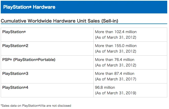Click the 'PSP® (PlayStation®Portable)' row label
The height and width of the screenshot is (109, 169).
pyautogui.click(x=29, y=60)
